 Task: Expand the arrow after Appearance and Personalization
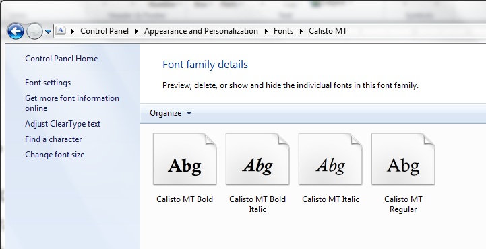click(x=266, y=31)
